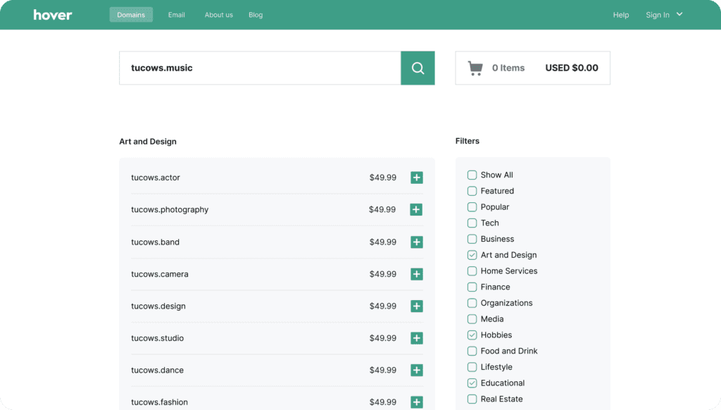Select the tucows.camera domain name
Image resolution: width=721 pixels, height=410 pixels.
coord(160,274)
